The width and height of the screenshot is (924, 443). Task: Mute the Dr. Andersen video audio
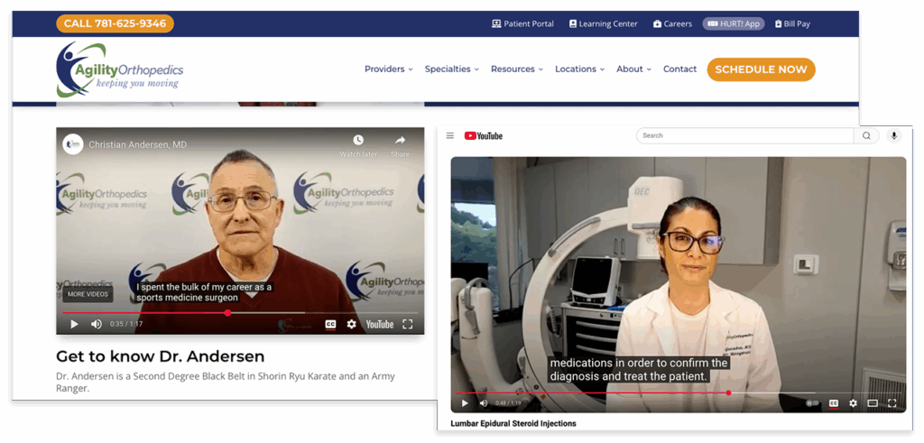[x=97, y=324]
